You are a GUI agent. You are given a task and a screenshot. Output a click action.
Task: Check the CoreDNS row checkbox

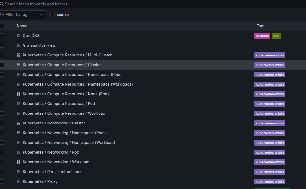[x=2, y=36]
